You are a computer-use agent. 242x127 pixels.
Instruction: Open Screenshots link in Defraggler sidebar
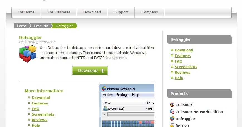186,67
